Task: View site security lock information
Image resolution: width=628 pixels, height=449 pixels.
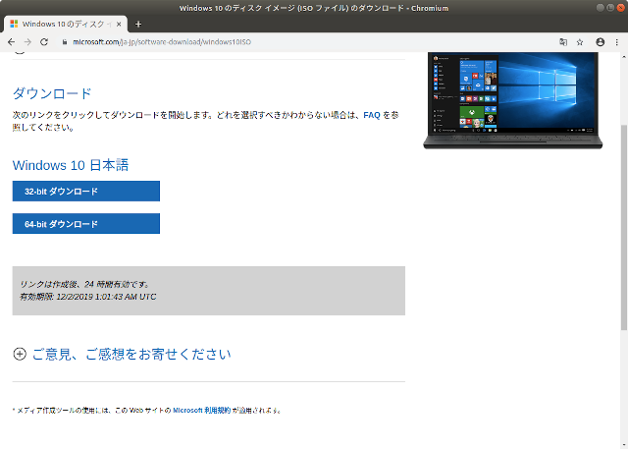Action: (x=64, y=42)
